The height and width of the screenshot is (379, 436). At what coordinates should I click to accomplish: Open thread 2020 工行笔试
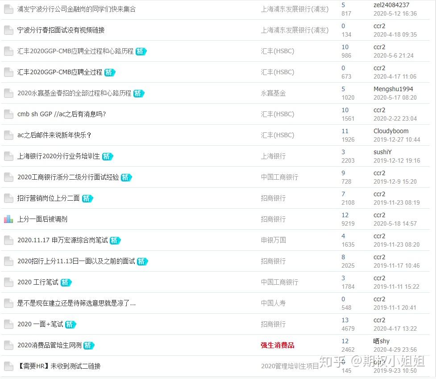coord(38,282)
